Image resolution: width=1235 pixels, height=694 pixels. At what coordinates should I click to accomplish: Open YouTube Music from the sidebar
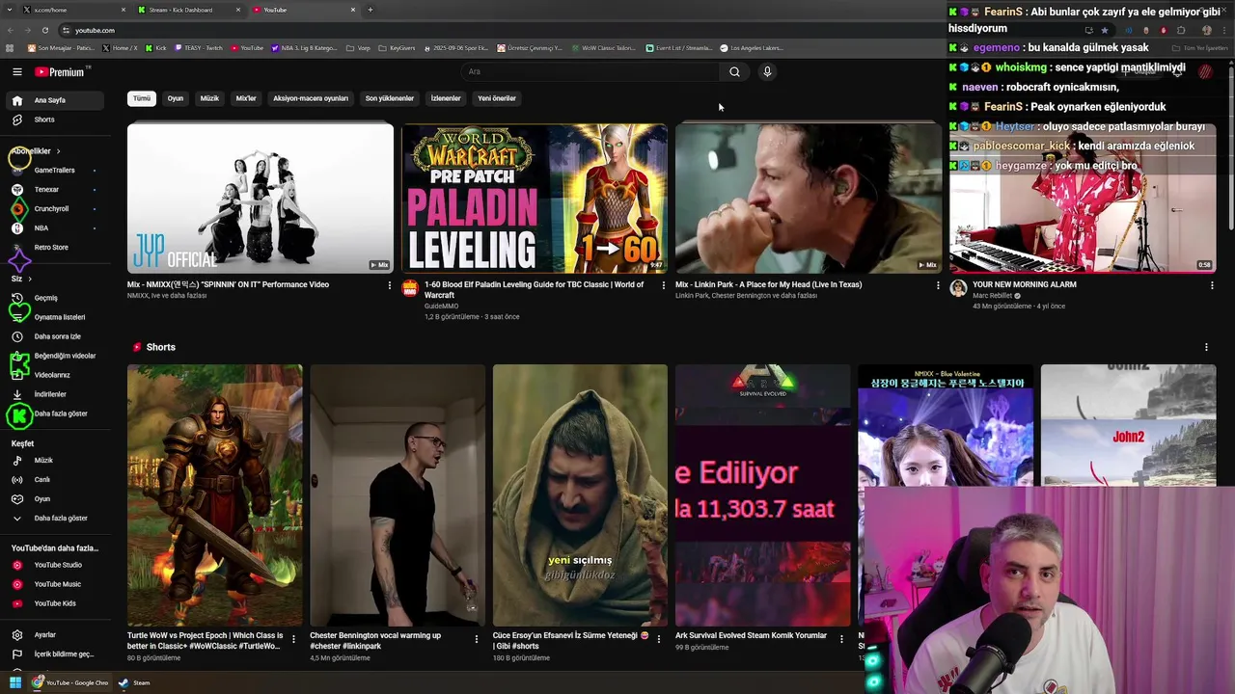(x=56, y=584)
